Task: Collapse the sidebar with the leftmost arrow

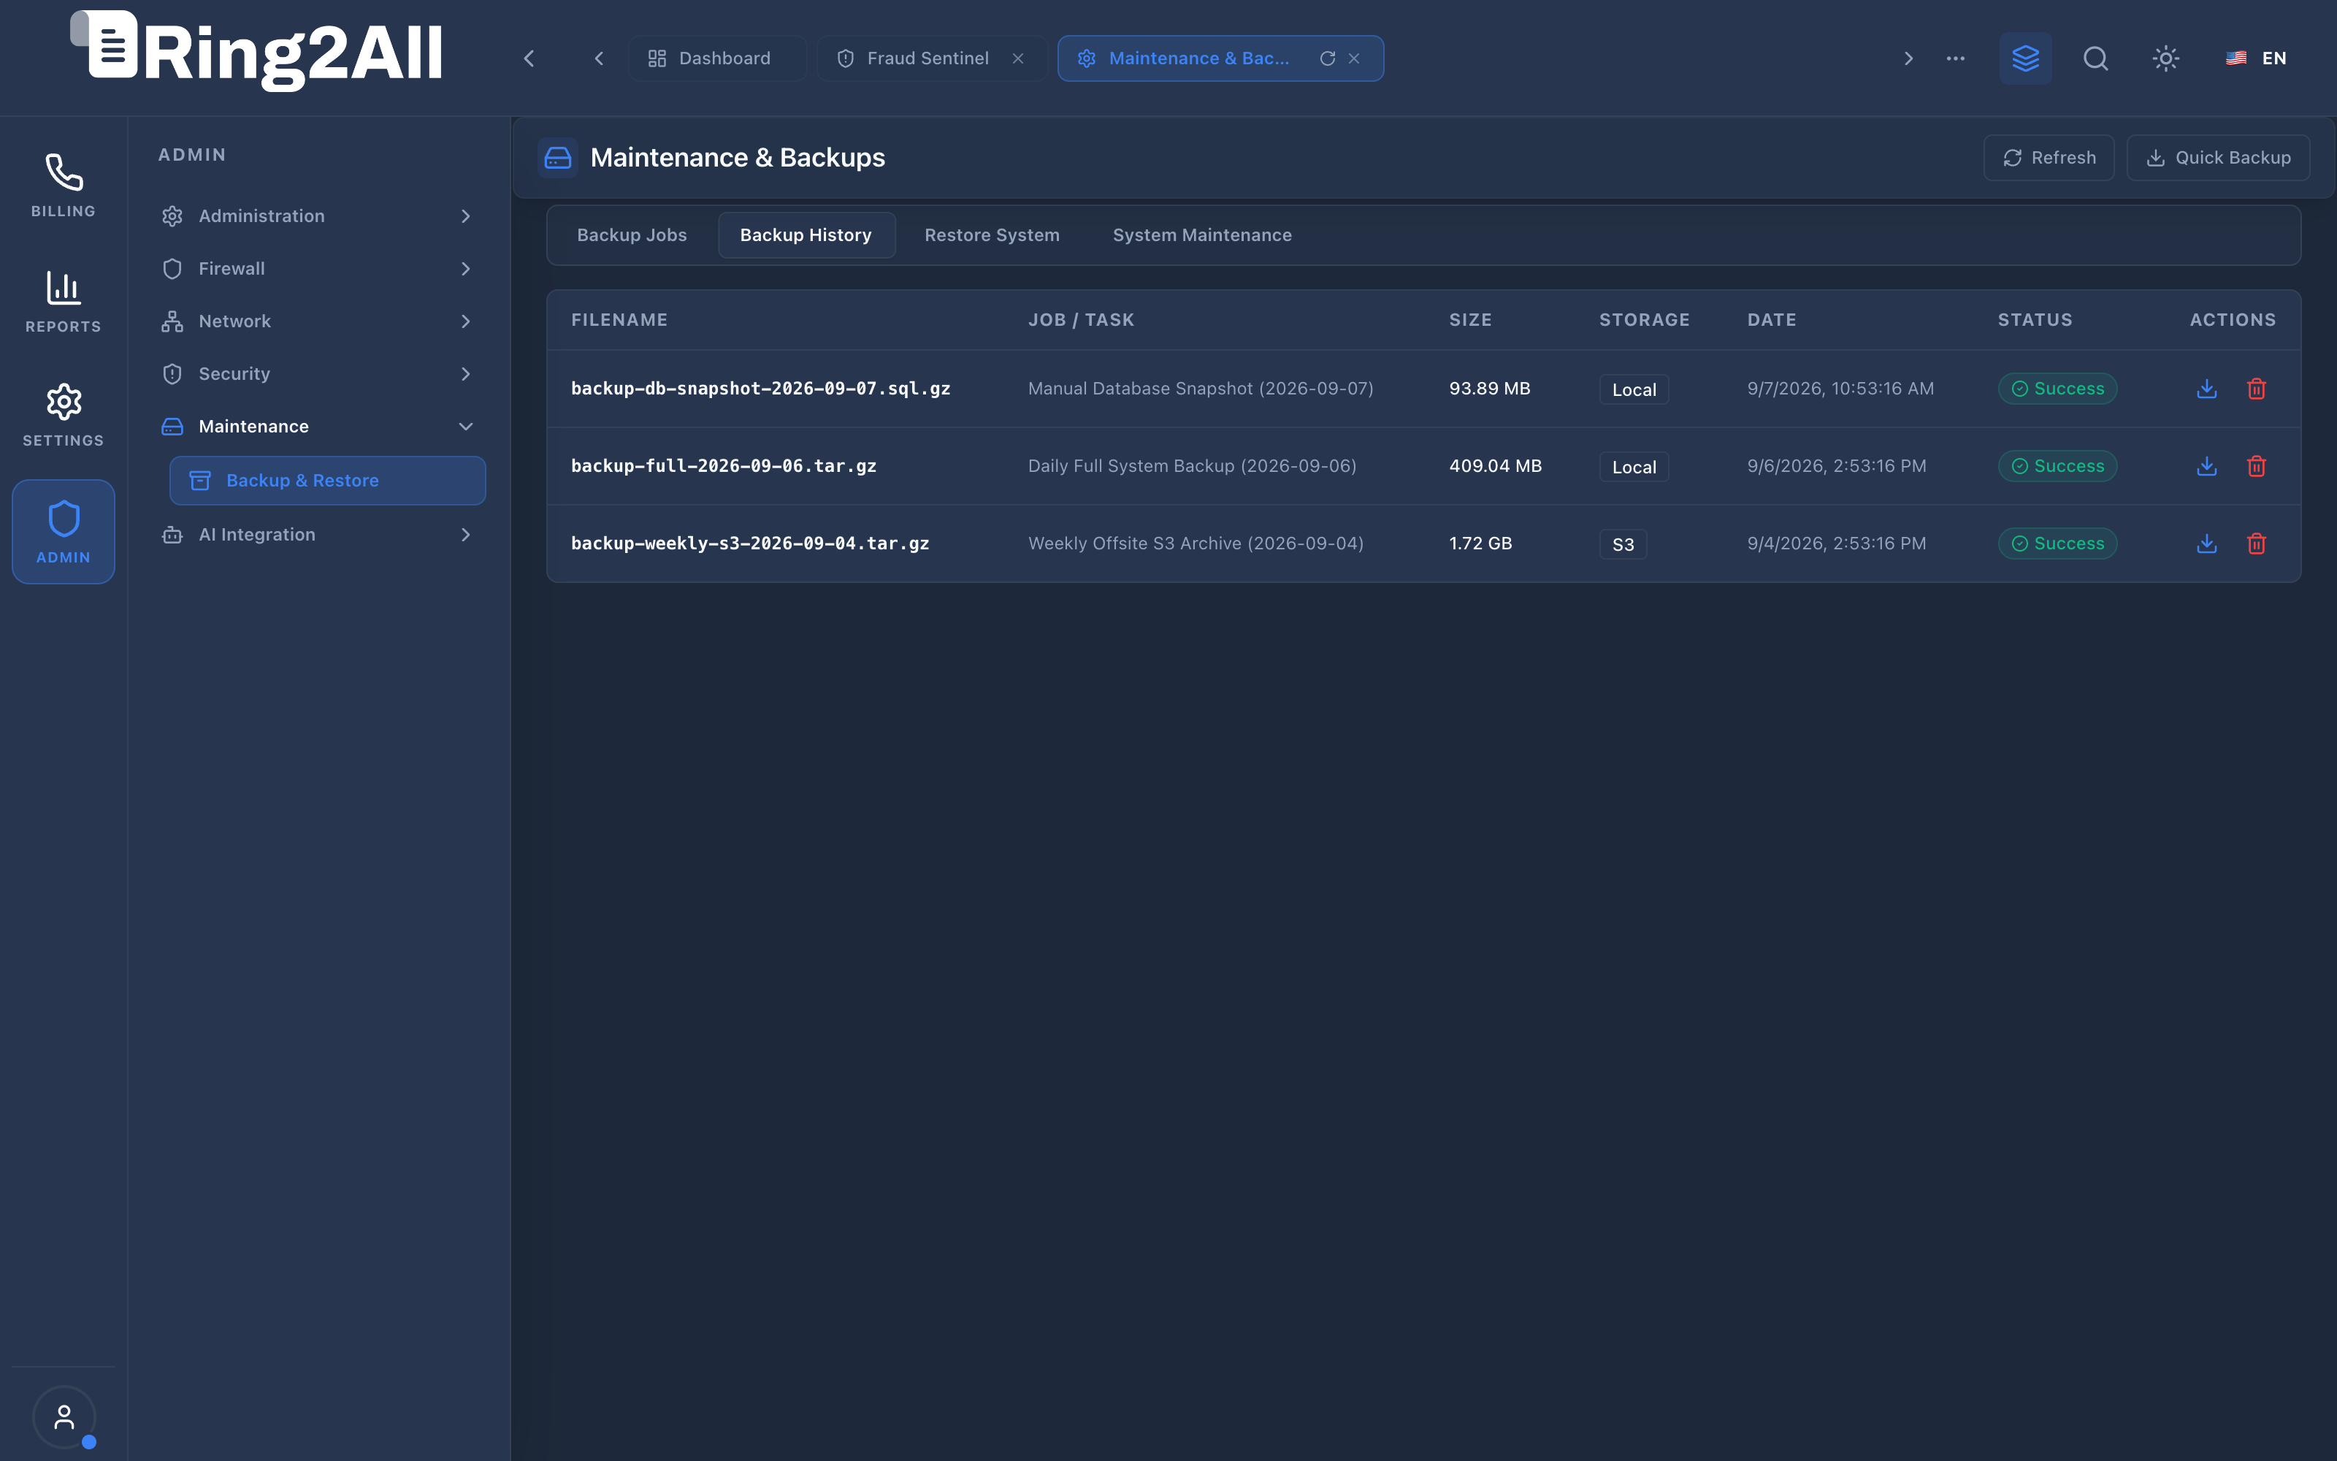Action: (529, 58)
